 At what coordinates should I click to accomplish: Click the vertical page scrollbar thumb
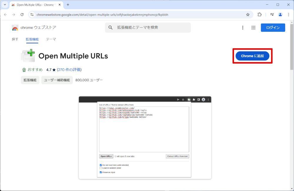tap(292, 47)
